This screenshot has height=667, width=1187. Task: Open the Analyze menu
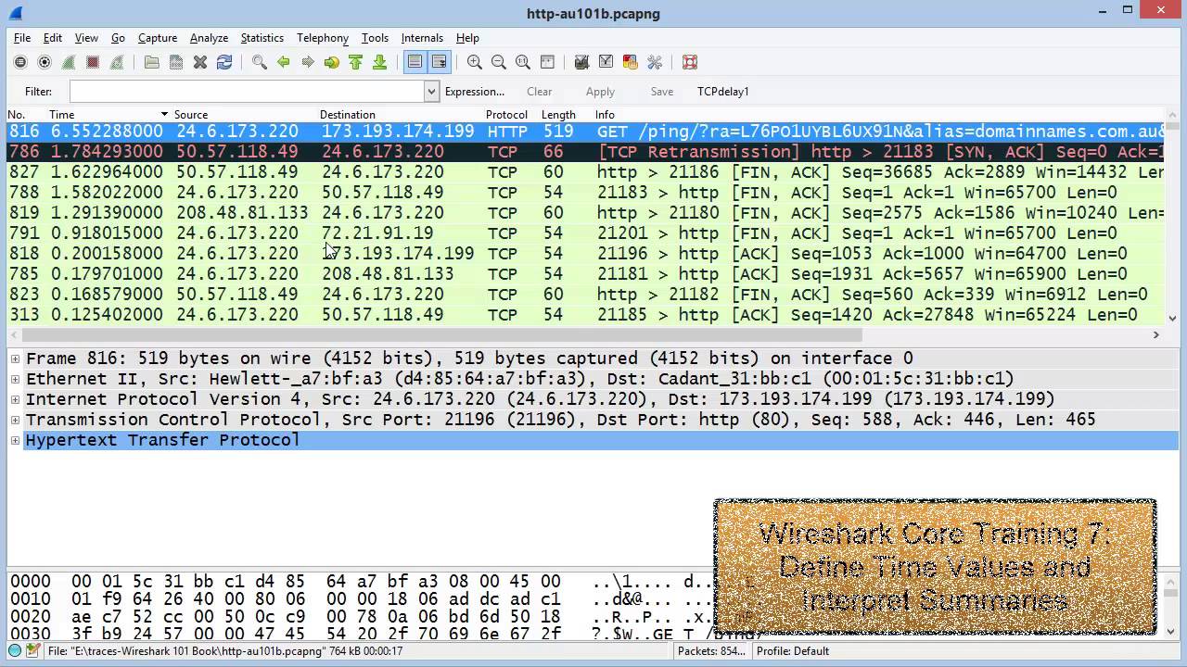click(x=209, y=38)
